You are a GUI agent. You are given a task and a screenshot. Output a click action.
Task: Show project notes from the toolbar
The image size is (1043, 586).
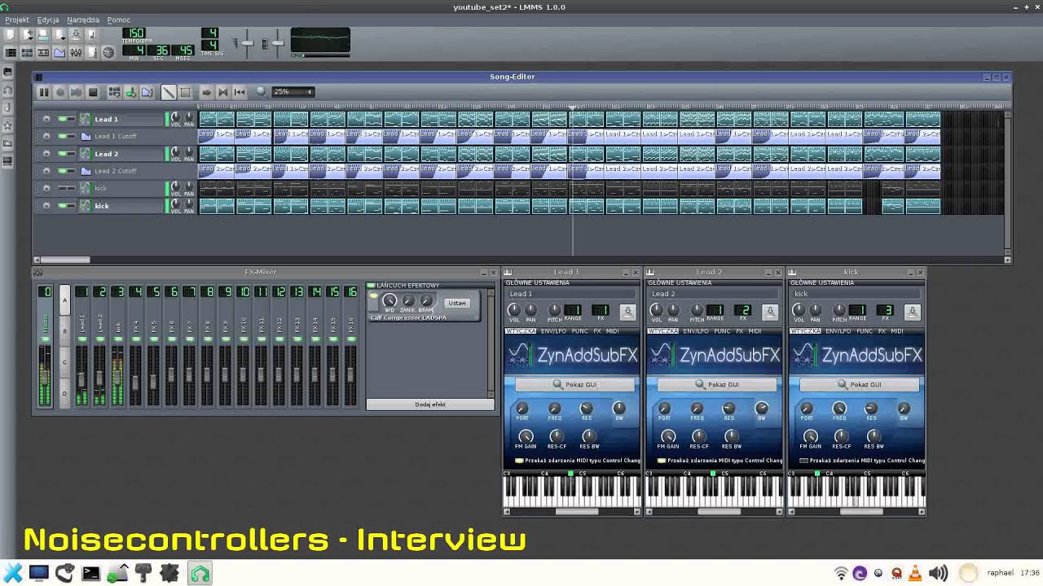(92, 53)
